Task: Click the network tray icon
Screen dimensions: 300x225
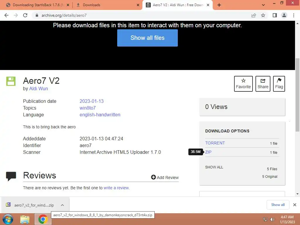Action: (x=265, y=219)
